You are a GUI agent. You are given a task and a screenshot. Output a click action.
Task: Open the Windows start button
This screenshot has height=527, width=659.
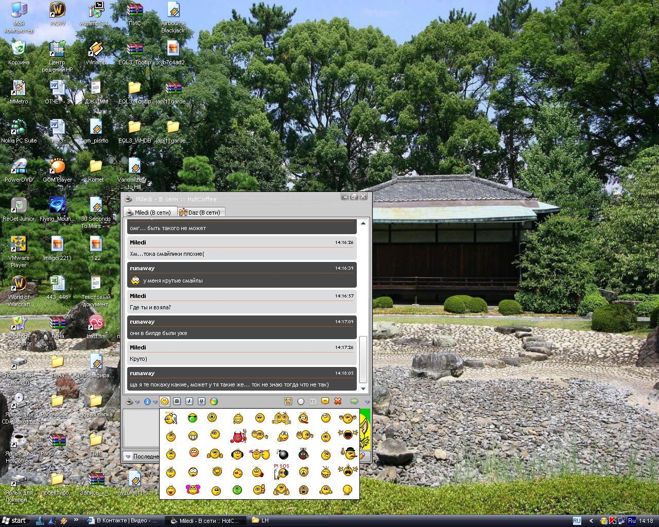coord(14,520)
